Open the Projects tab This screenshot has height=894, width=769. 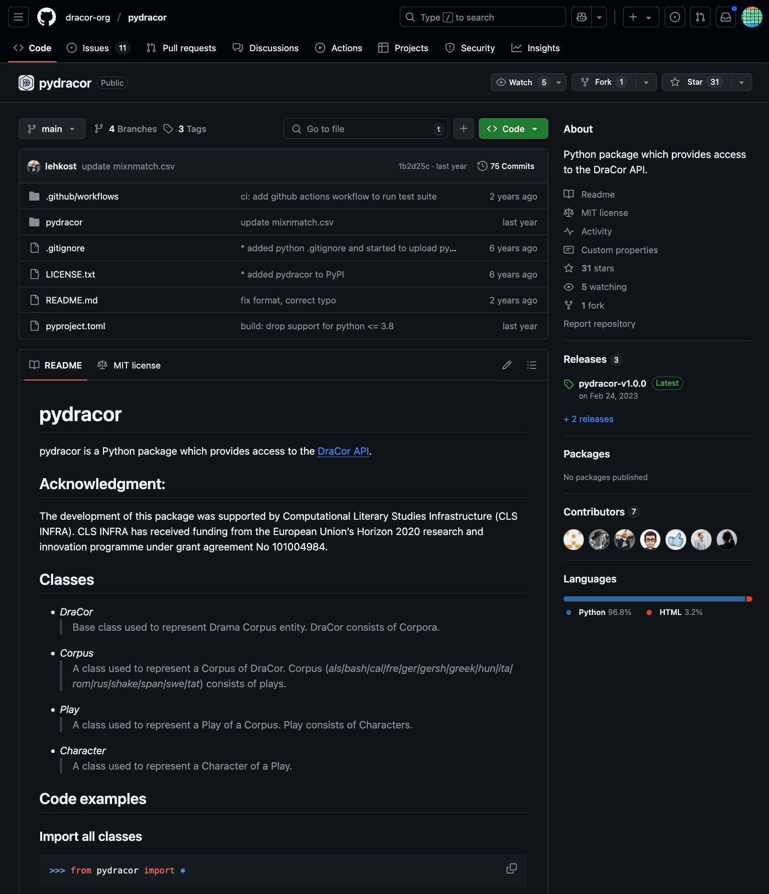pyautogui.click(x=404, y=48)
